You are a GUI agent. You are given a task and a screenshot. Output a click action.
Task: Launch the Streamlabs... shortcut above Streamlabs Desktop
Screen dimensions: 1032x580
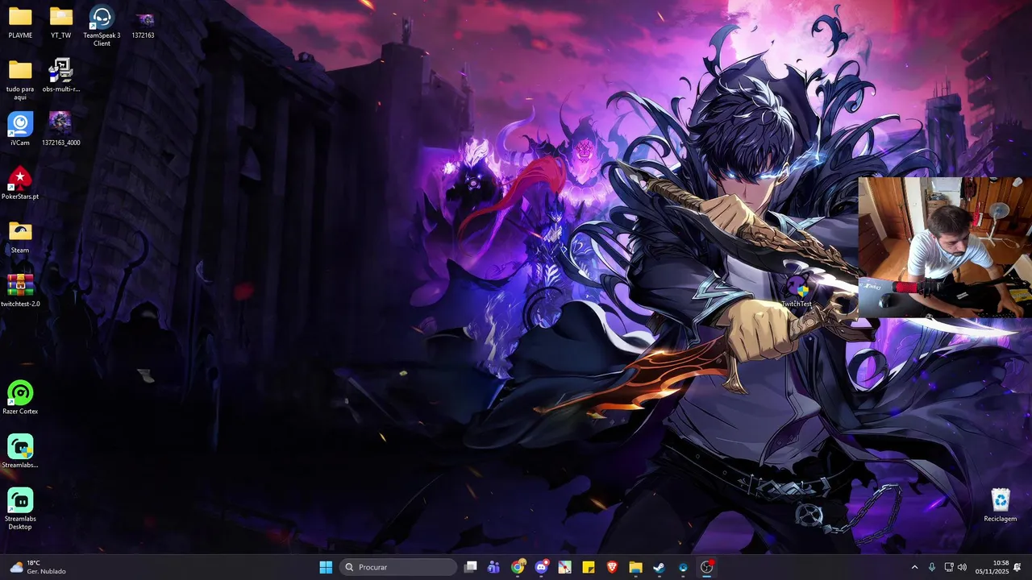[20, 452]
